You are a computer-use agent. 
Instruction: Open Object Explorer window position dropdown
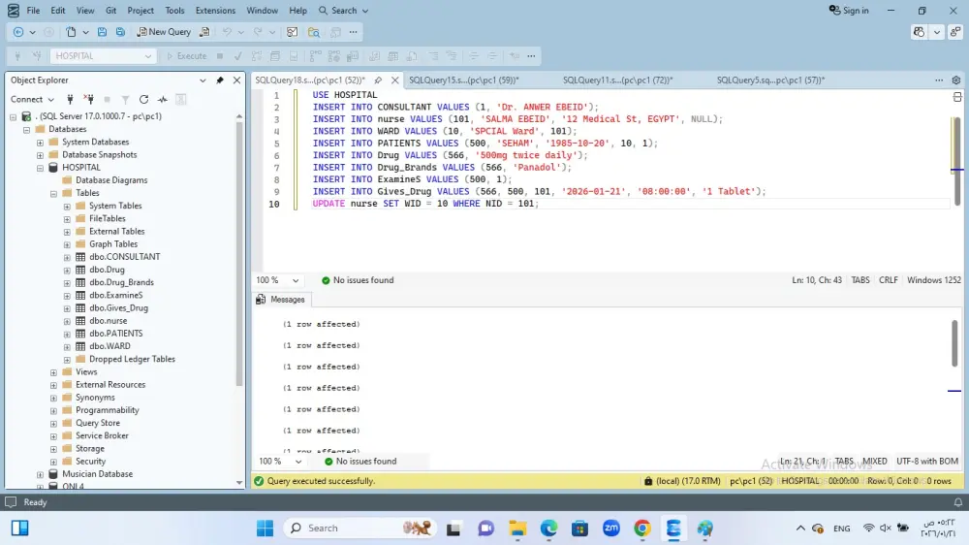[203, 80]
